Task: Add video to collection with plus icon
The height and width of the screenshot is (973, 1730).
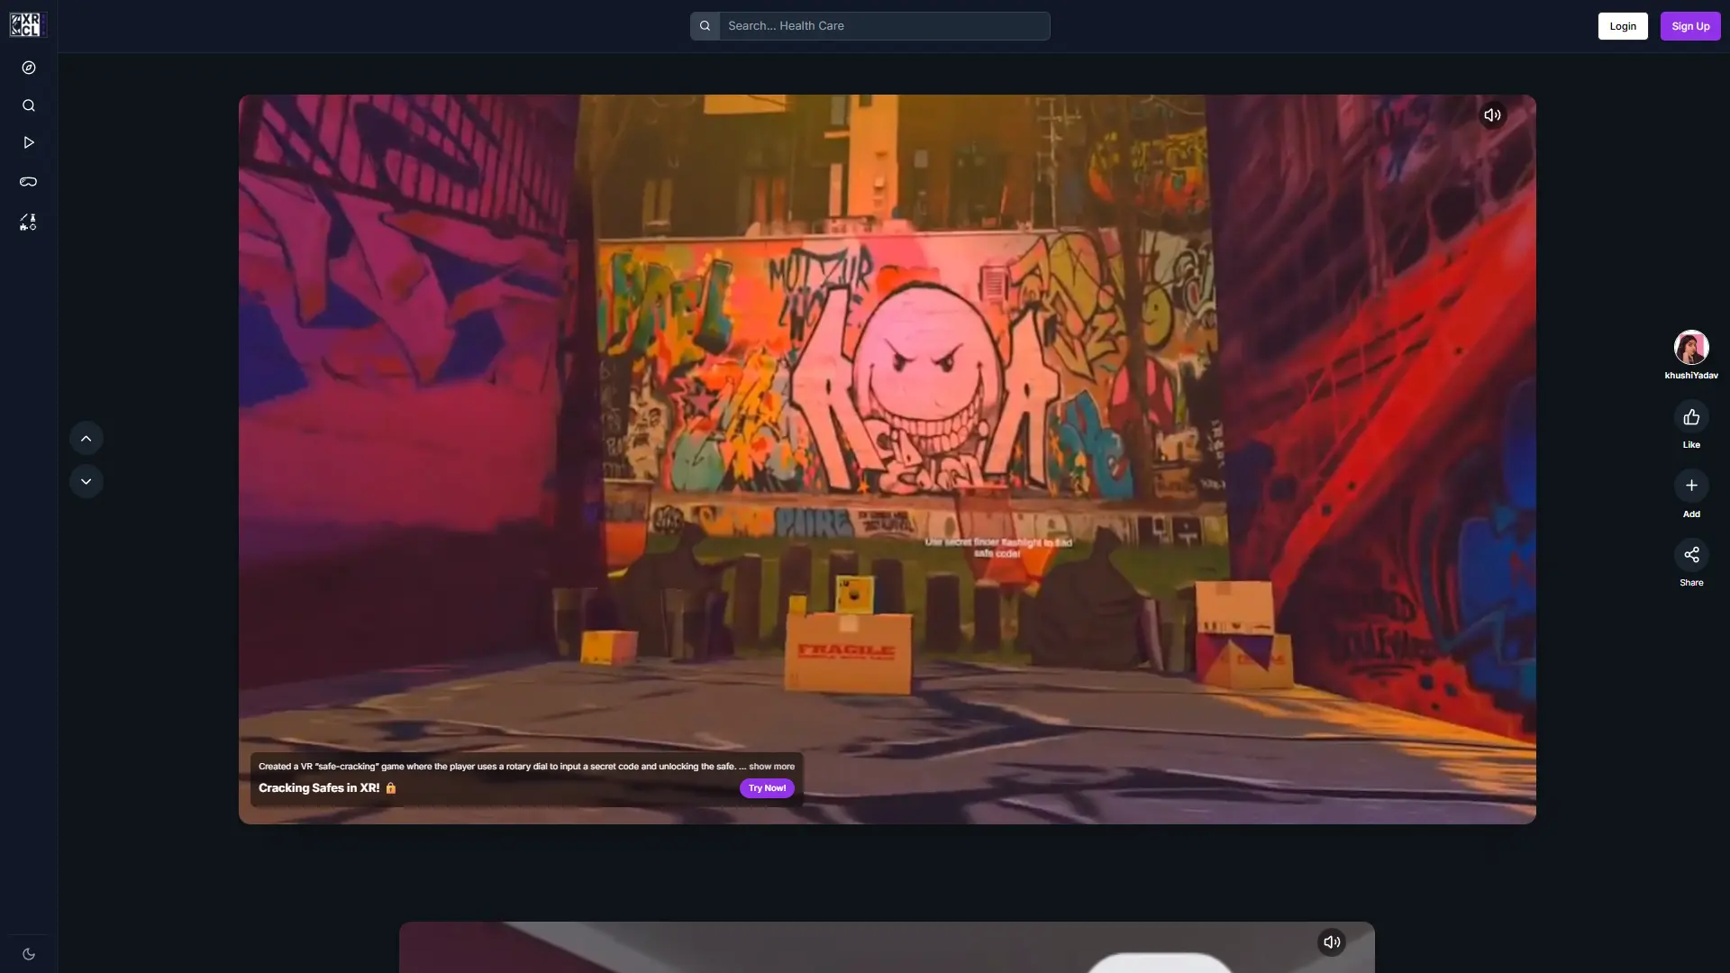Action: [1691, 486]
